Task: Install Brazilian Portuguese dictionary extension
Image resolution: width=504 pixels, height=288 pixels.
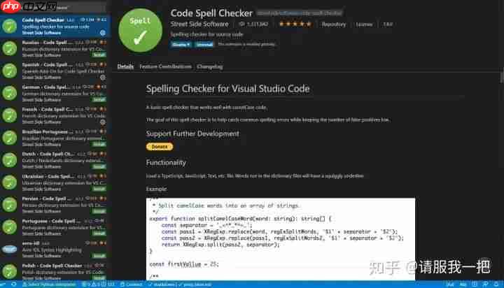Action: [99, 144]
